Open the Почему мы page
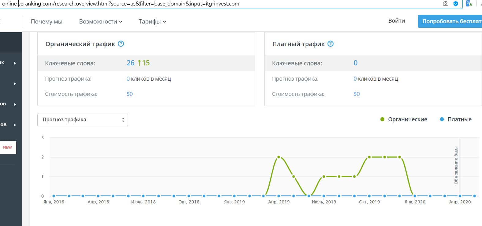Viewport: 482px width, 226px height. (47, 21)
